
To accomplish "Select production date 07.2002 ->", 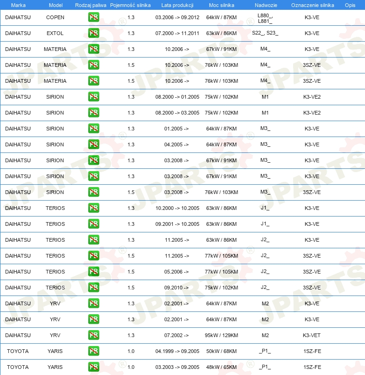I will (x=176, y=335).
